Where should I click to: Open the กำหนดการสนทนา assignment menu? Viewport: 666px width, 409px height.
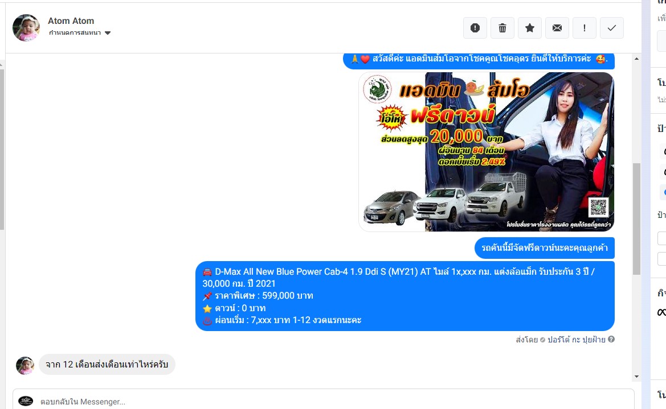[75, 33]
